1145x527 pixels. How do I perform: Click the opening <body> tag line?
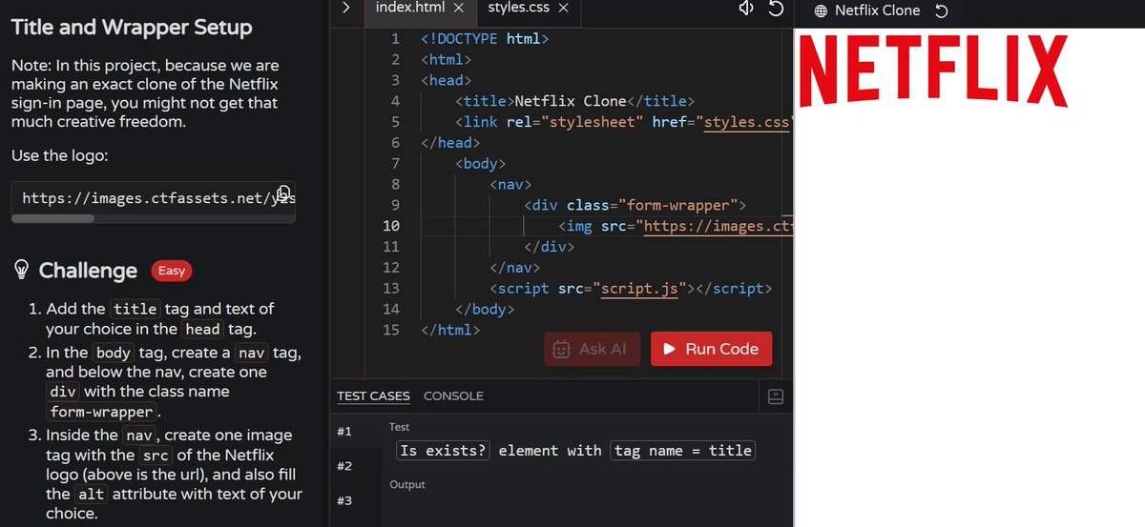coord(480,164)
